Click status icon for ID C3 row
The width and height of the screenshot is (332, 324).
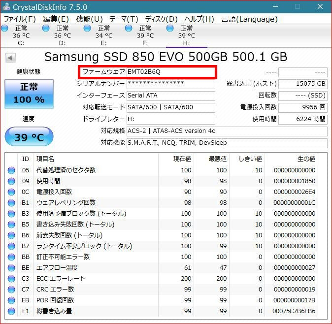click(x=11, y=279)
